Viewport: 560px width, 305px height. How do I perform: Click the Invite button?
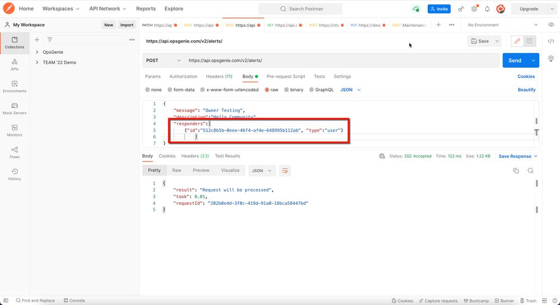[439, 9]
